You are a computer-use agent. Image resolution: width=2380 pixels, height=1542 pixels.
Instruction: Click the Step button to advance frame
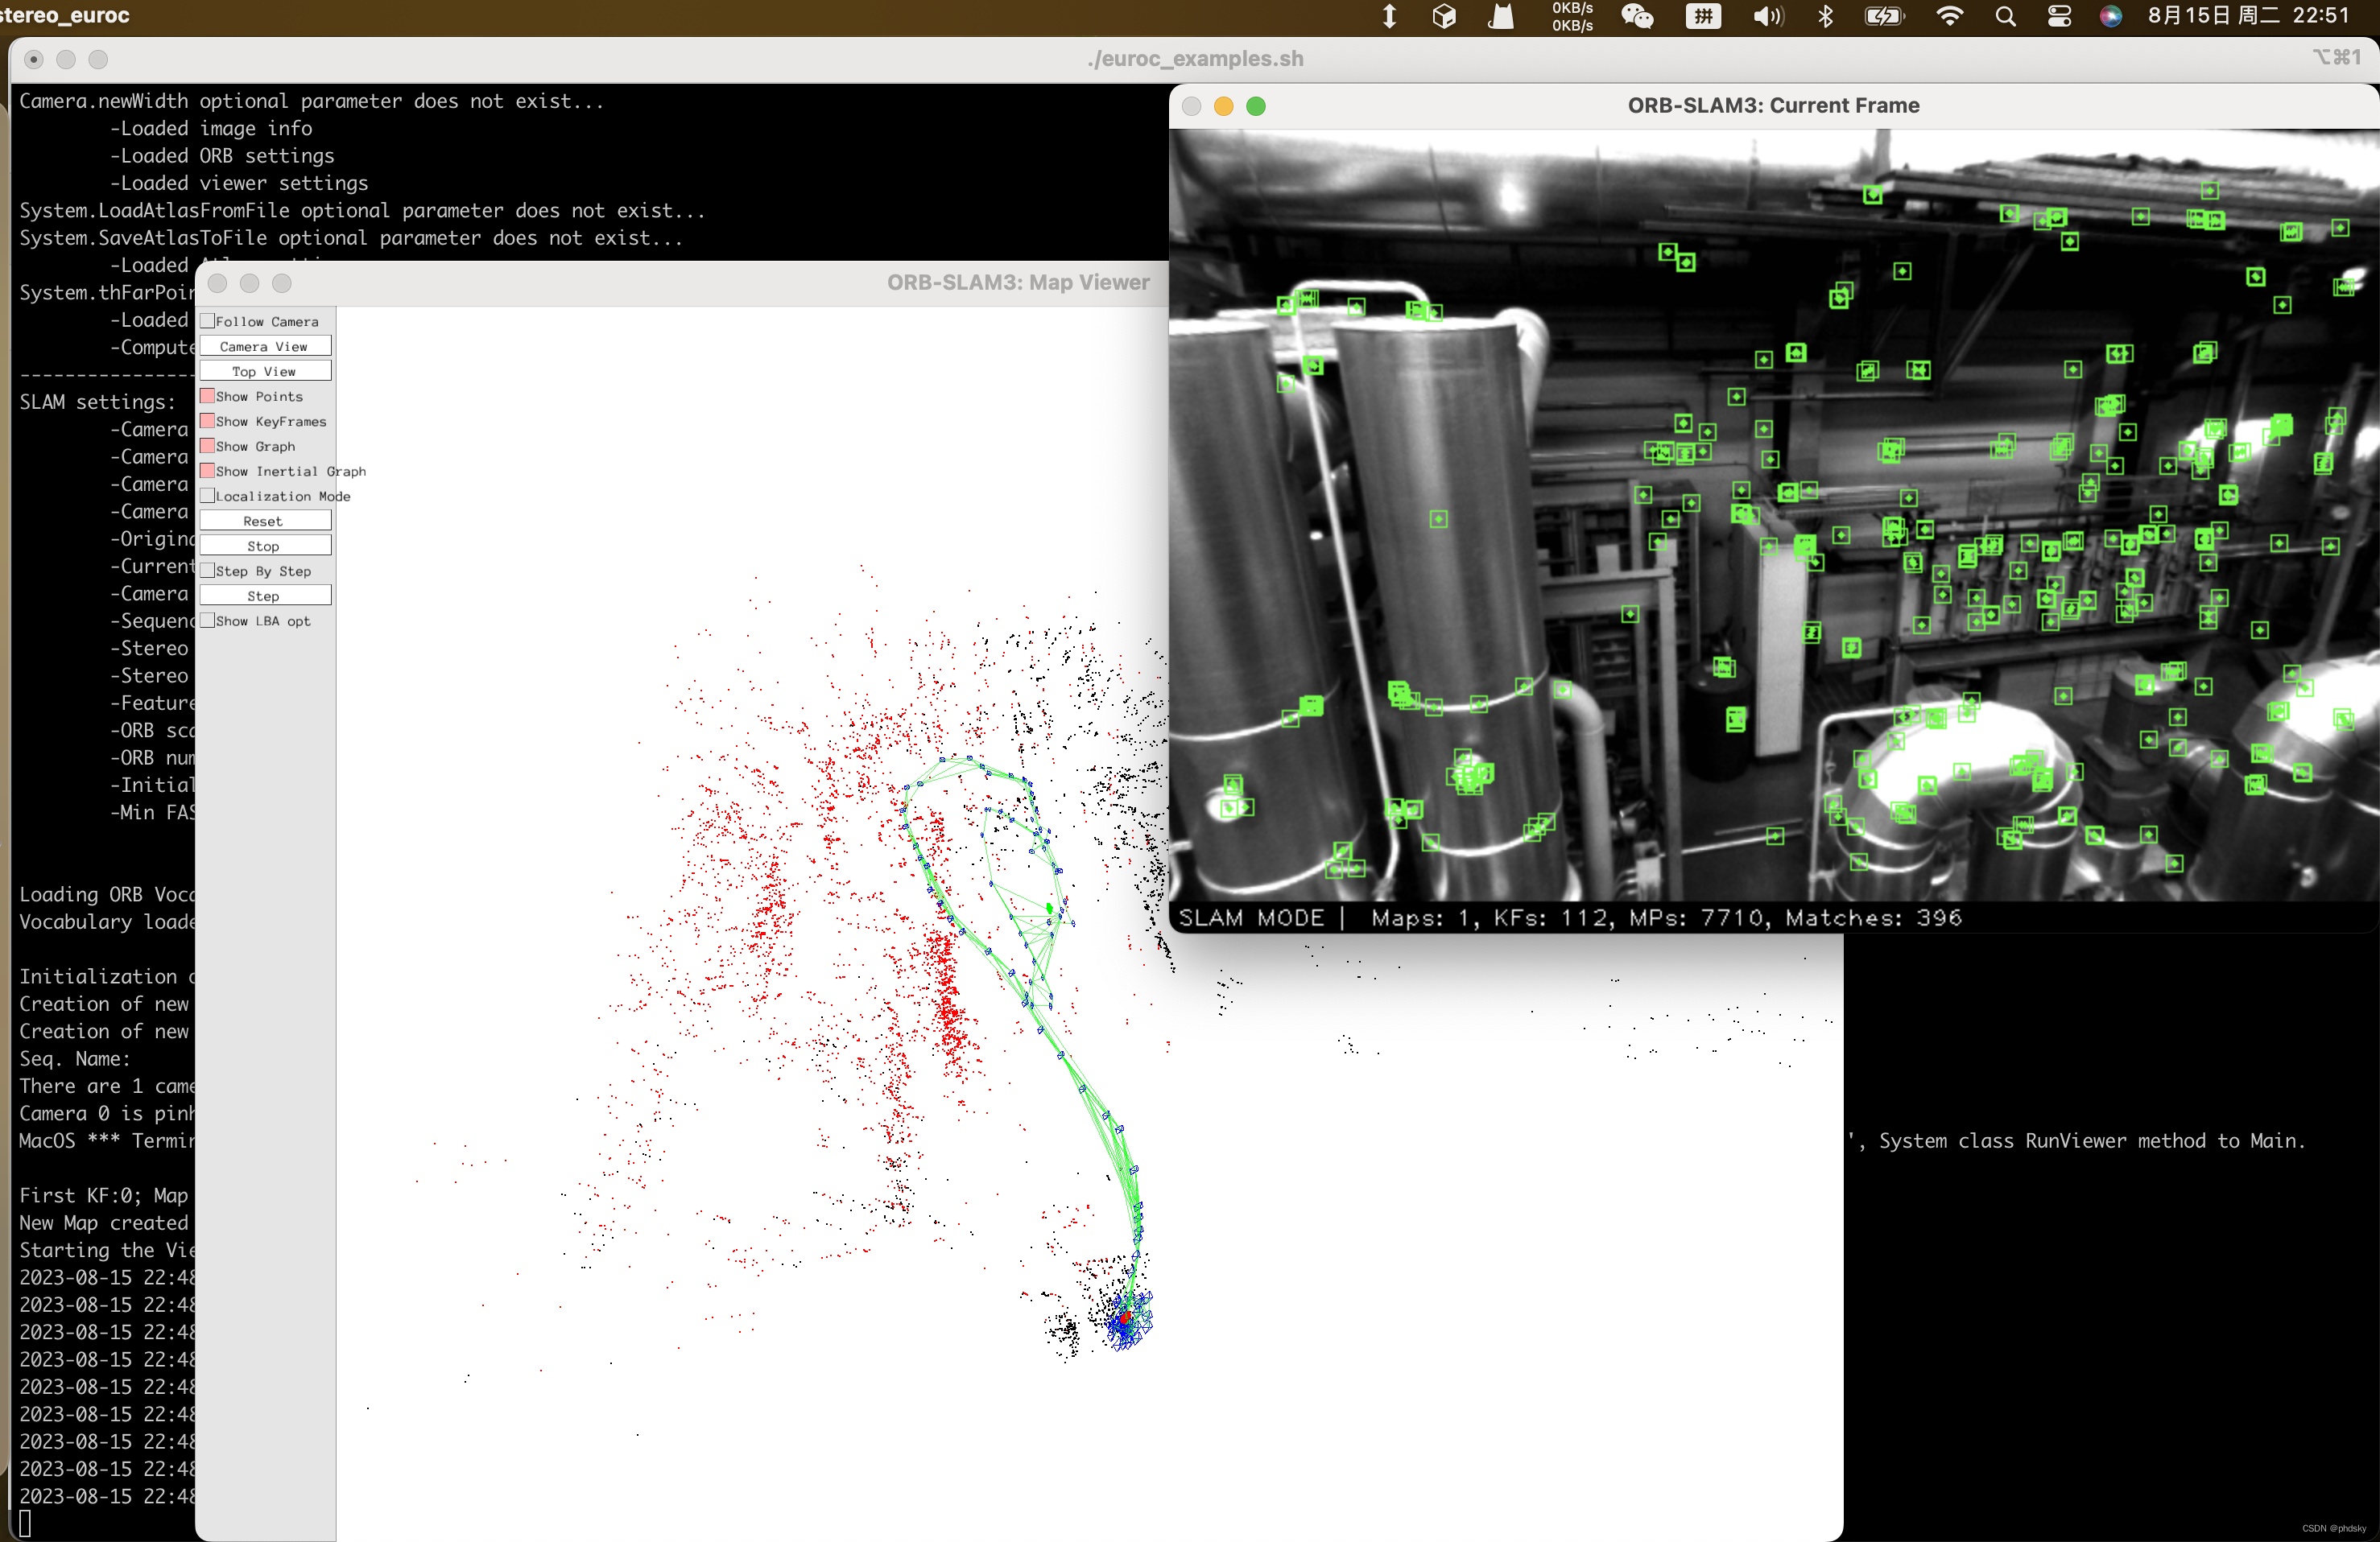tap(262, 595)
